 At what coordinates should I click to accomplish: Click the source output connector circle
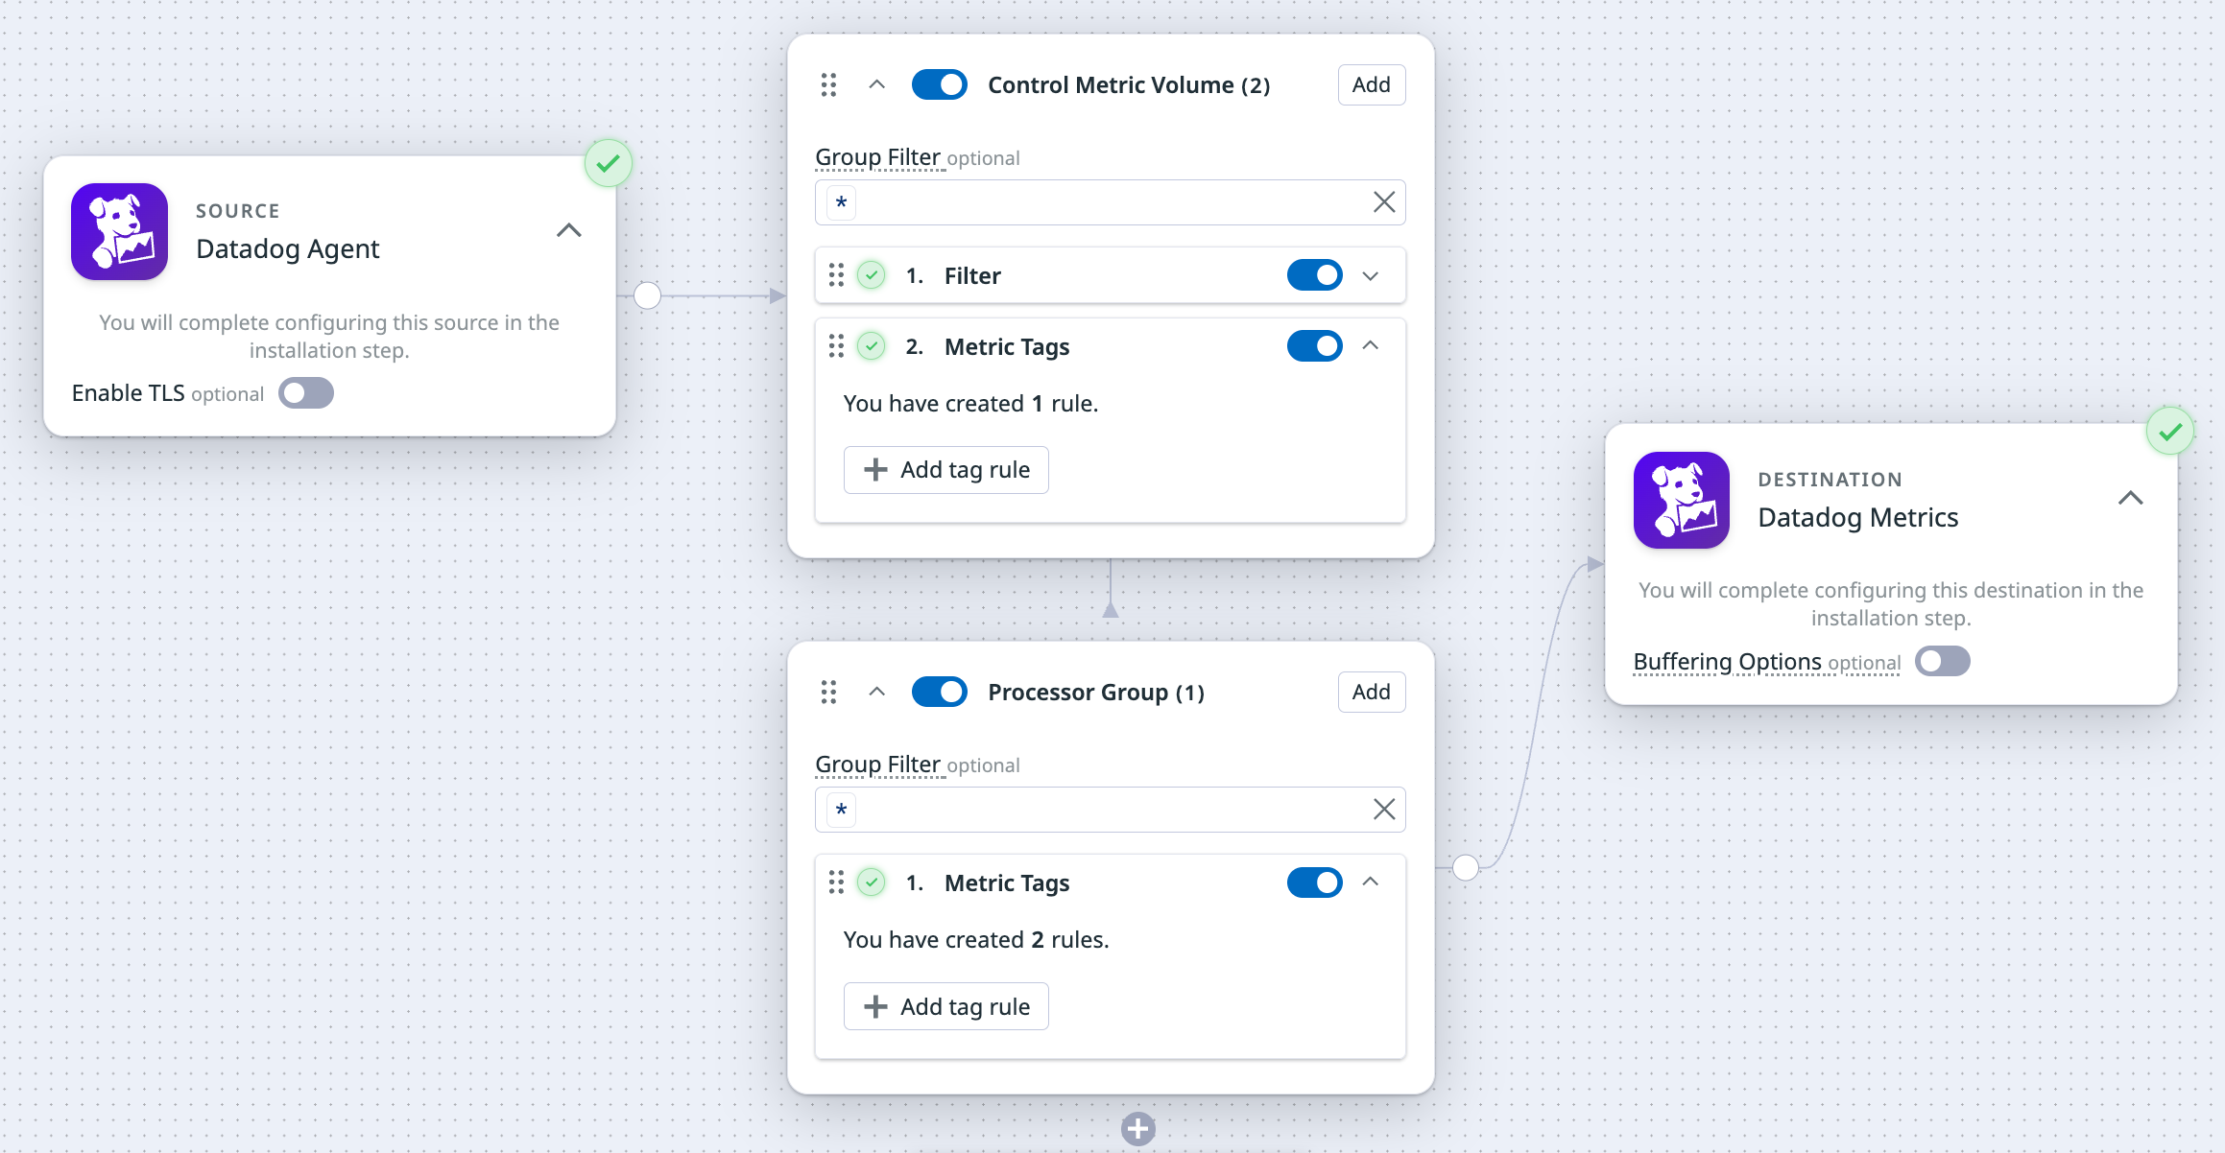(x=648, y=295)
